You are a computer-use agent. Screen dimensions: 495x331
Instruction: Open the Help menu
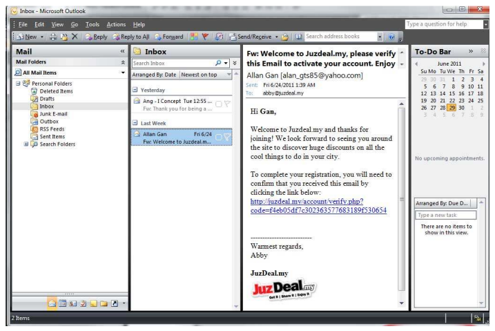[x=139, y=24]
